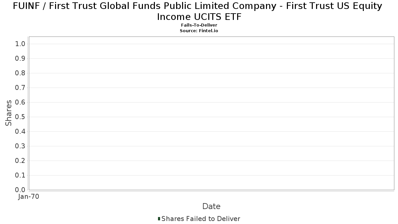Click the 'Fails-To-Deliver' subtitle text

coord(199,25)
